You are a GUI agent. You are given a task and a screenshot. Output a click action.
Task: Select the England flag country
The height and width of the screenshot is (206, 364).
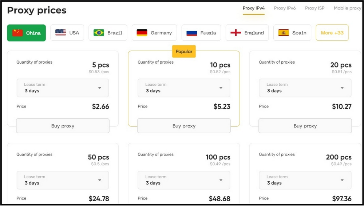click(247, 33)
